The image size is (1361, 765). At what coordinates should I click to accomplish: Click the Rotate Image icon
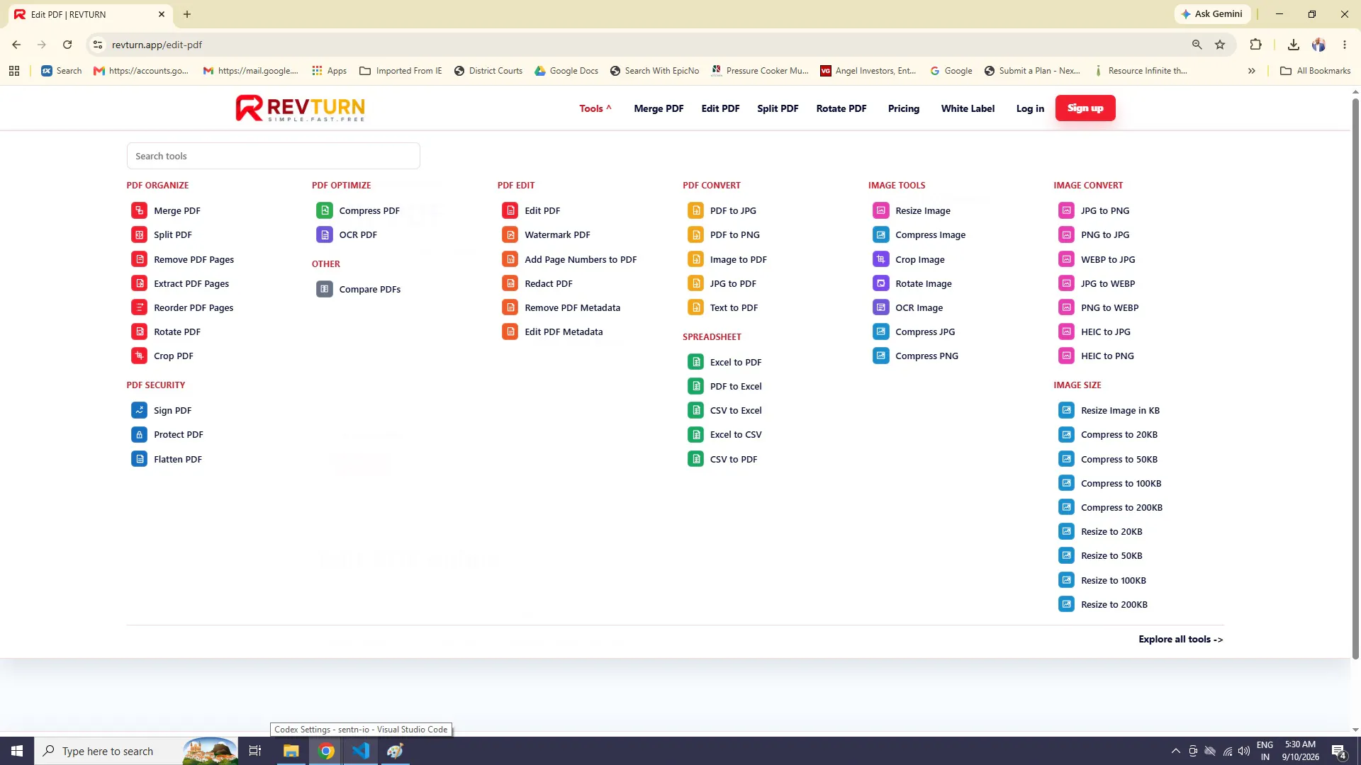tap(881, 283)
